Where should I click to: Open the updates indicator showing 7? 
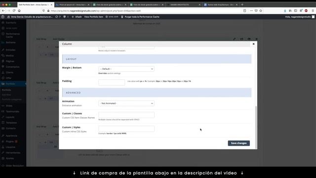(58, 17)
